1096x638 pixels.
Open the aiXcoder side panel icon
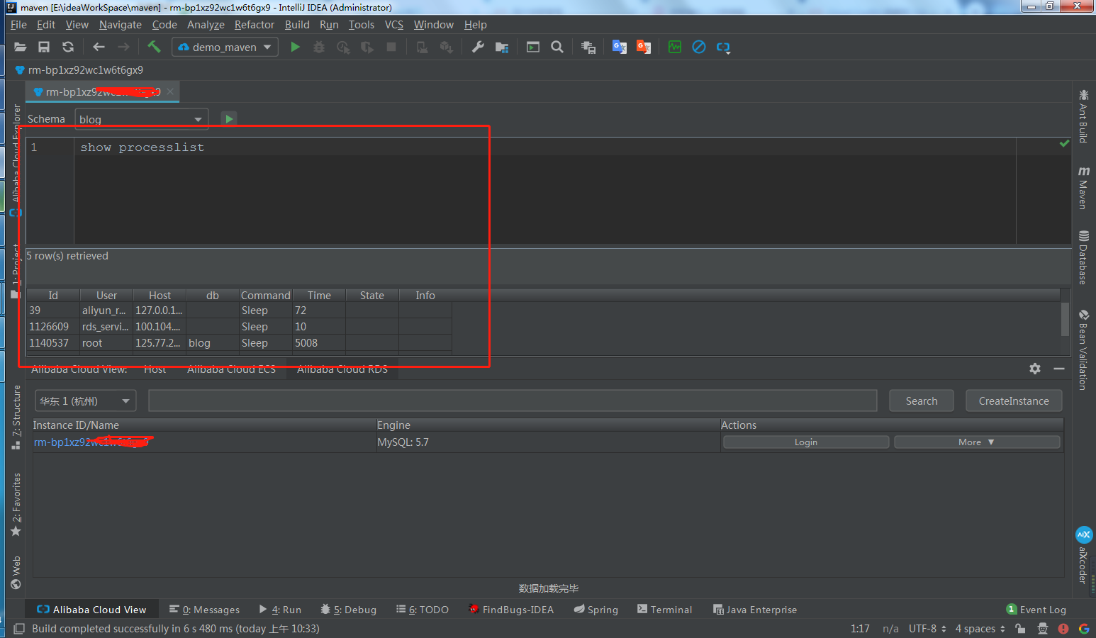1084,535
